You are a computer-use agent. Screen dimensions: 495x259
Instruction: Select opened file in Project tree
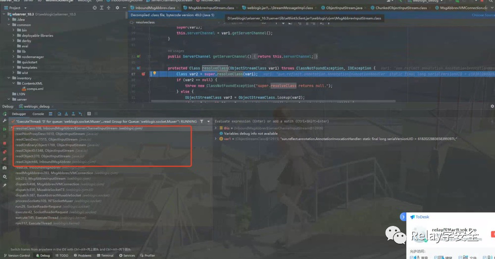click(95, 8)
